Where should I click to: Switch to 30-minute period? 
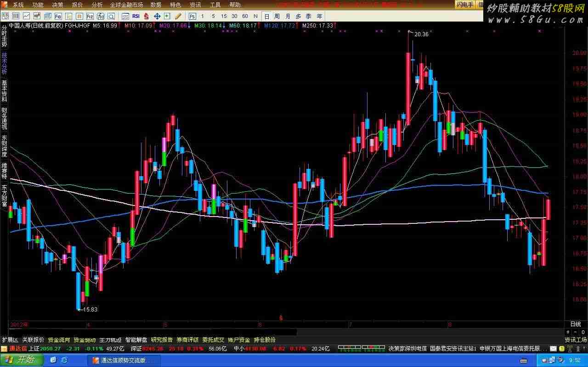[x=234, y=16]
